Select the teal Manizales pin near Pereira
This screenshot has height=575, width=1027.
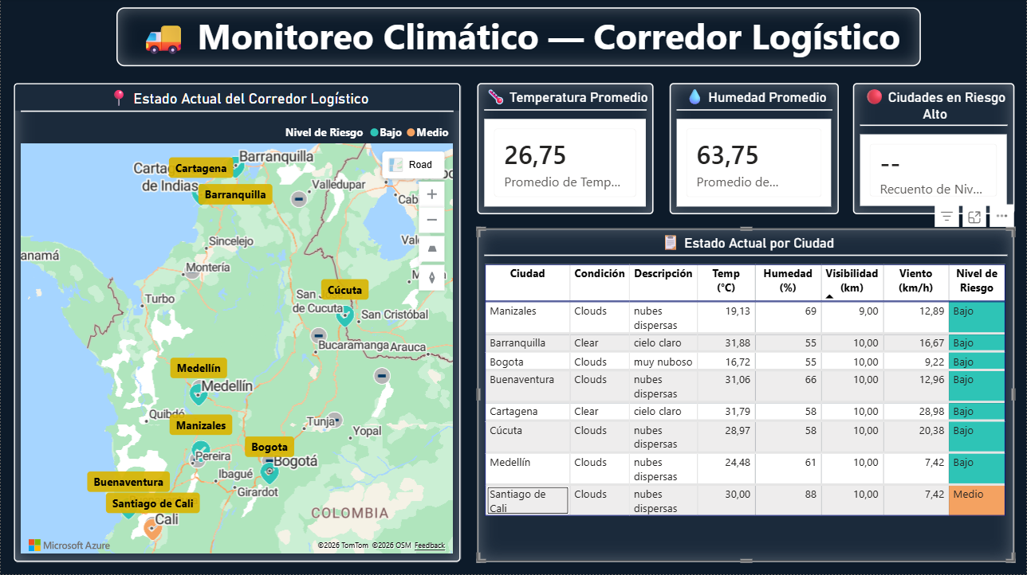pos(200,452)
